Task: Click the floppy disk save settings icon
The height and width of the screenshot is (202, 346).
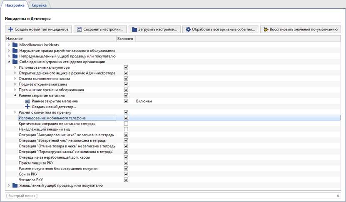Action: [79, 30]
